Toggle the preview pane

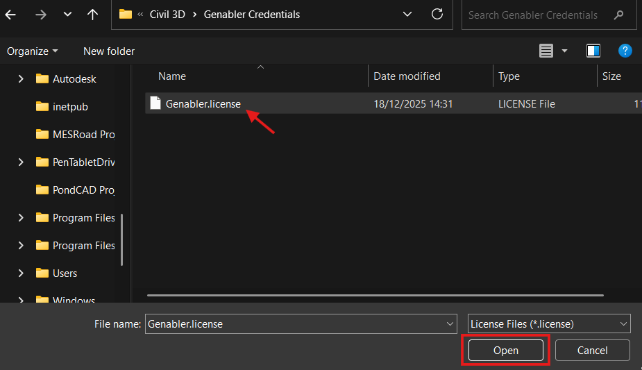593,51
